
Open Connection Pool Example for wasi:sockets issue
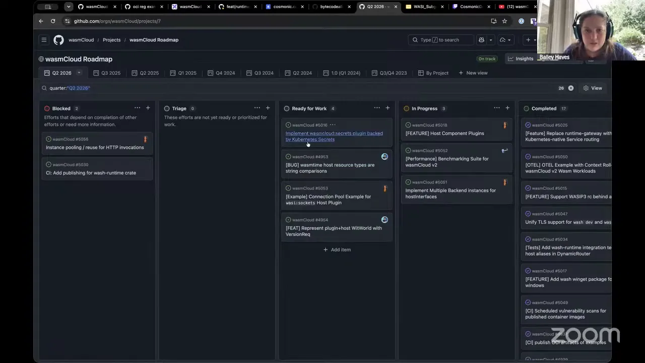328,200
